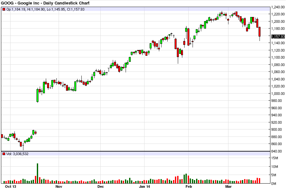289x190 pixels.
Task: Click the 1,240.00 price axis label
Action: [x=278, y=7]
